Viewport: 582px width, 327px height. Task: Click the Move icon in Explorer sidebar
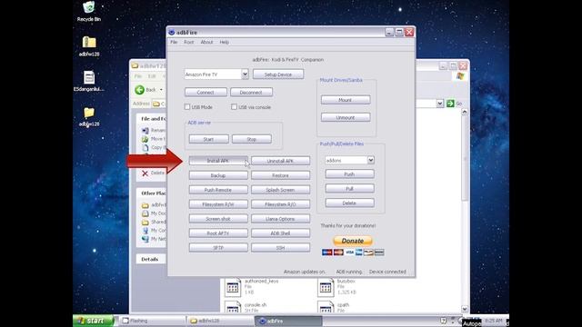coord(145,139)
